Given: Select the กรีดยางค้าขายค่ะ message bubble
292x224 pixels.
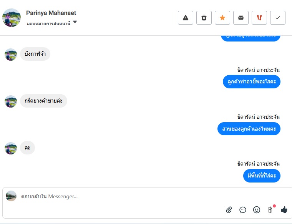Looking at the screenshot, I should coord(43,101).
